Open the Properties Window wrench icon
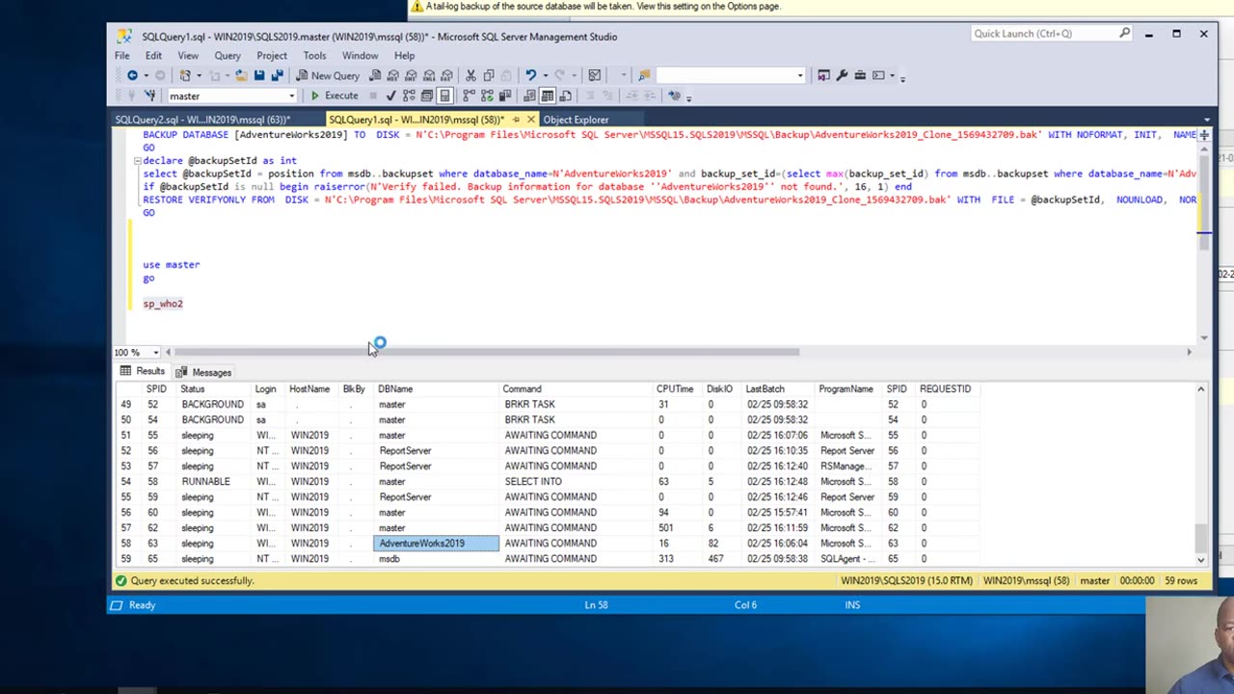The image size is (1234, 694). (x=842, y=75)
